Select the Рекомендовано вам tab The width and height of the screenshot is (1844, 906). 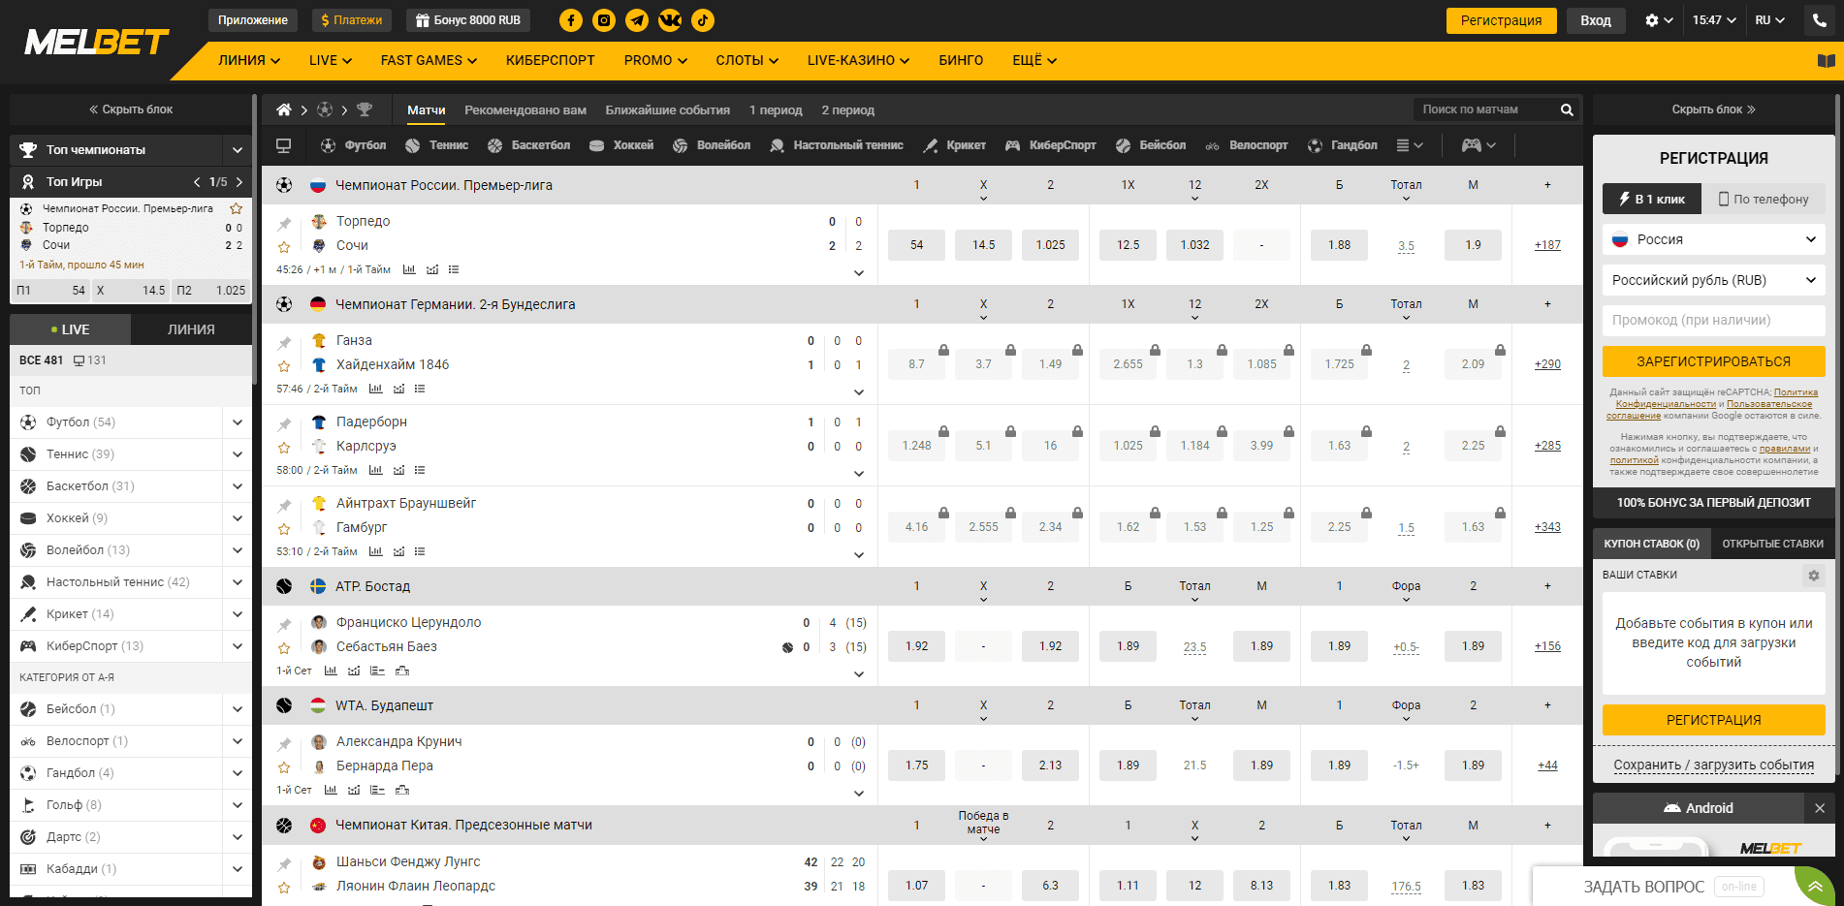coord(525,110)
